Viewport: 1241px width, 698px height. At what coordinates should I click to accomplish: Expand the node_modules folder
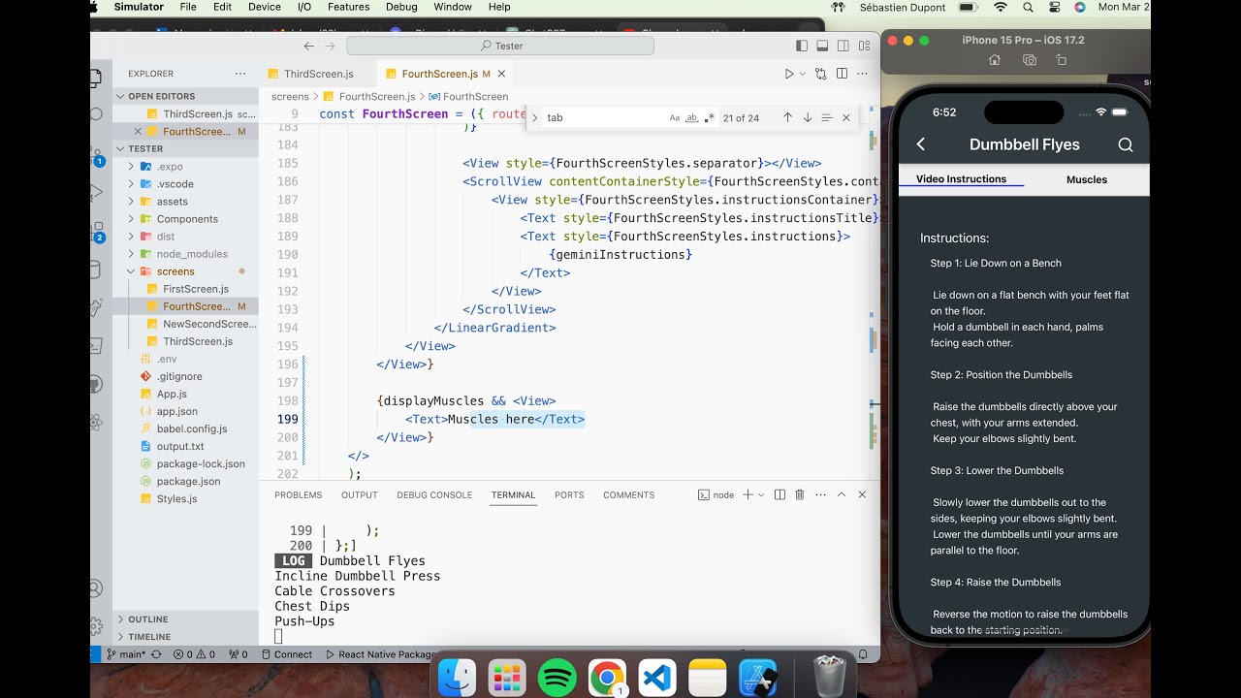[186, 254]
